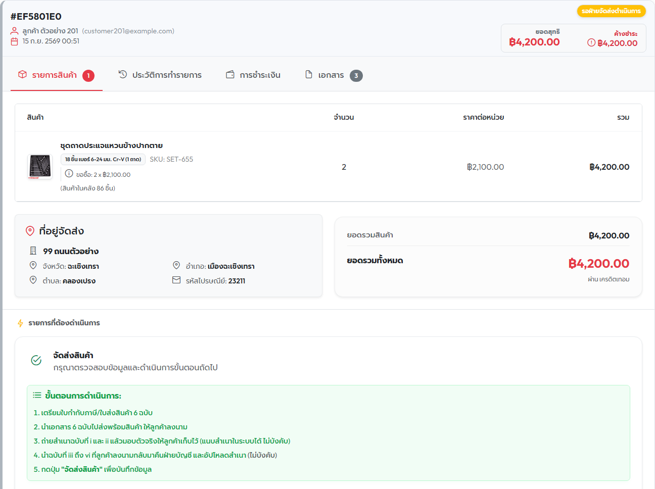Image resolution: width=655 pixels, height=489 pixels.
Task: Click the calendar icon beside order date
Action: [15, 41]
